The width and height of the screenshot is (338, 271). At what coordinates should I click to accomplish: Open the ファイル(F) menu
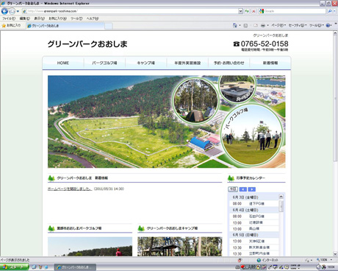9,18
